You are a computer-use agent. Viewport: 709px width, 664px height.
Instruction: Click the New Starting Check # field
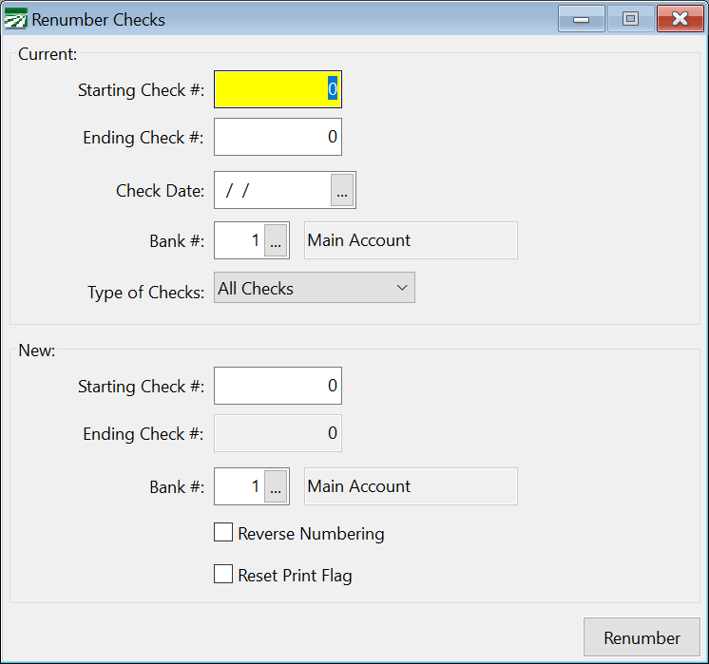coord(277,387)
